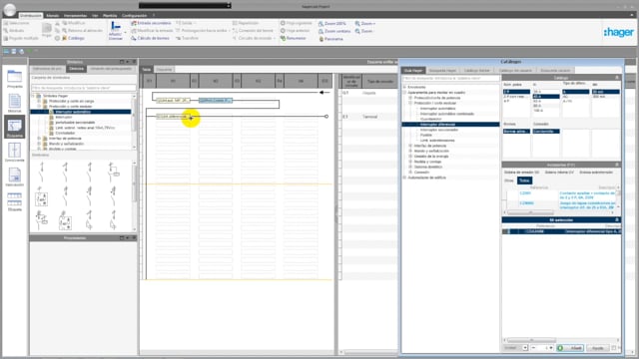Select the Esquema sidebar icon
Viewport: 639px width, 359px height.
pyautogui.click(x=15, y=126)
